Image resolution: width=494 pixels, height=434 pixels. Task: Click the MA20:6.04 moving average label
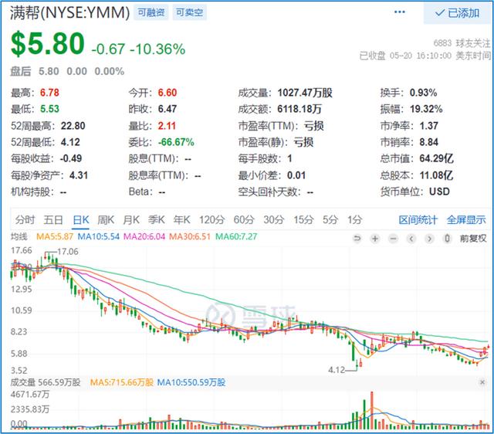coord(144,236)
